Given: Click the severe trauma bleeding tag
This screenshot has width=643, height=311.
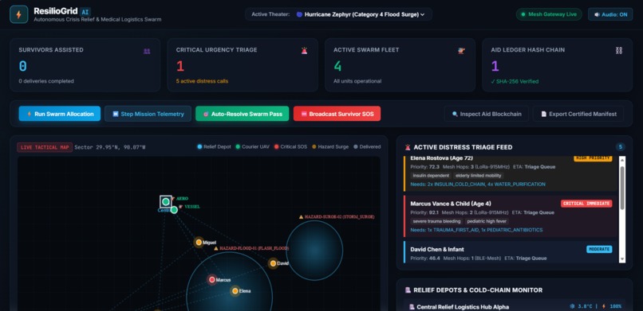Looking at the screenshot, I should pyautogui.click(x=436, y=221).
